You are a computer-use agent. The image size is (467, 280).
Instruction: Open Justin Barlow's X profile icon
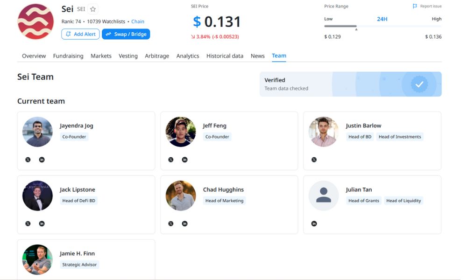pos(314,160)
